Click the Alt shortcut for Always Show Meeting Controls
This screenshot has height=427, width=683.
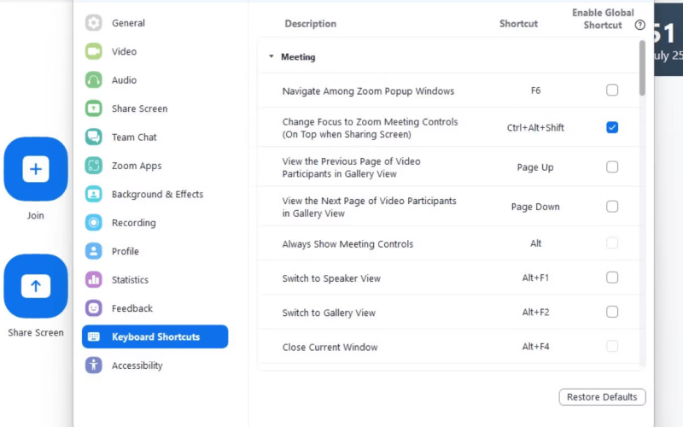point(535,243)
